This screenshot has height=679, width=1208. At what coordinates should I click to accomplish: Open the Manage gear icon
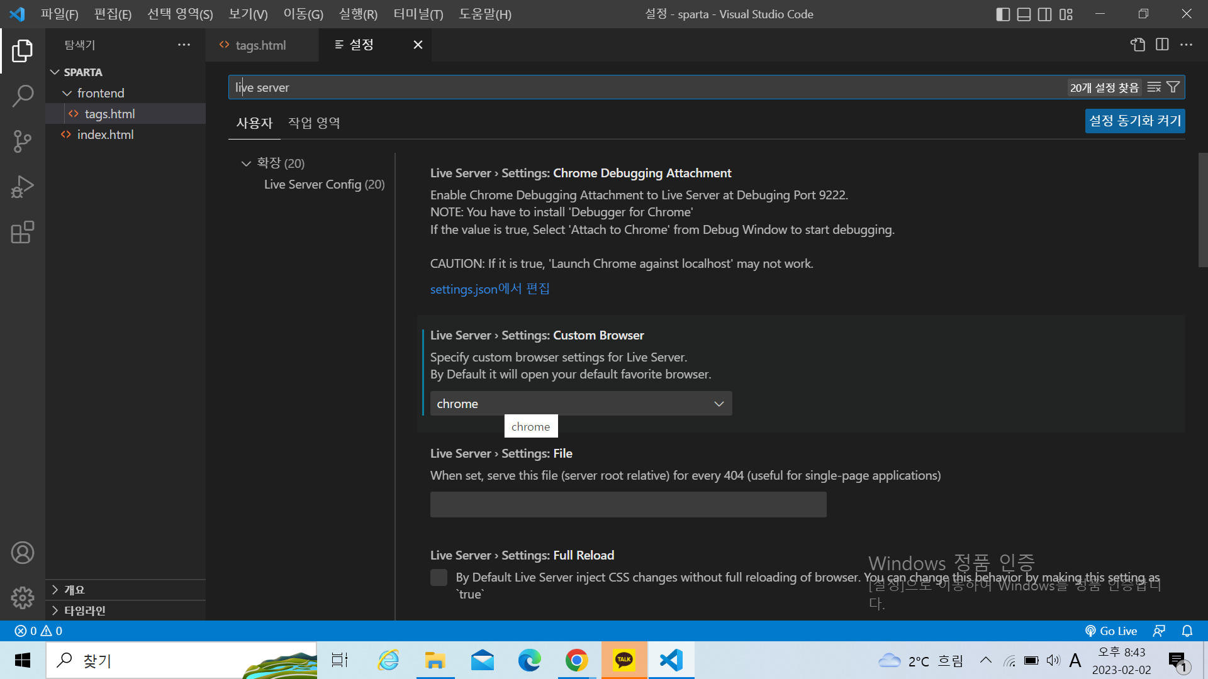[23, 597]
